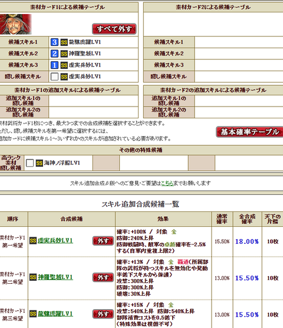Click 10枚 cell in 第一希望 row

pos(272,241)
